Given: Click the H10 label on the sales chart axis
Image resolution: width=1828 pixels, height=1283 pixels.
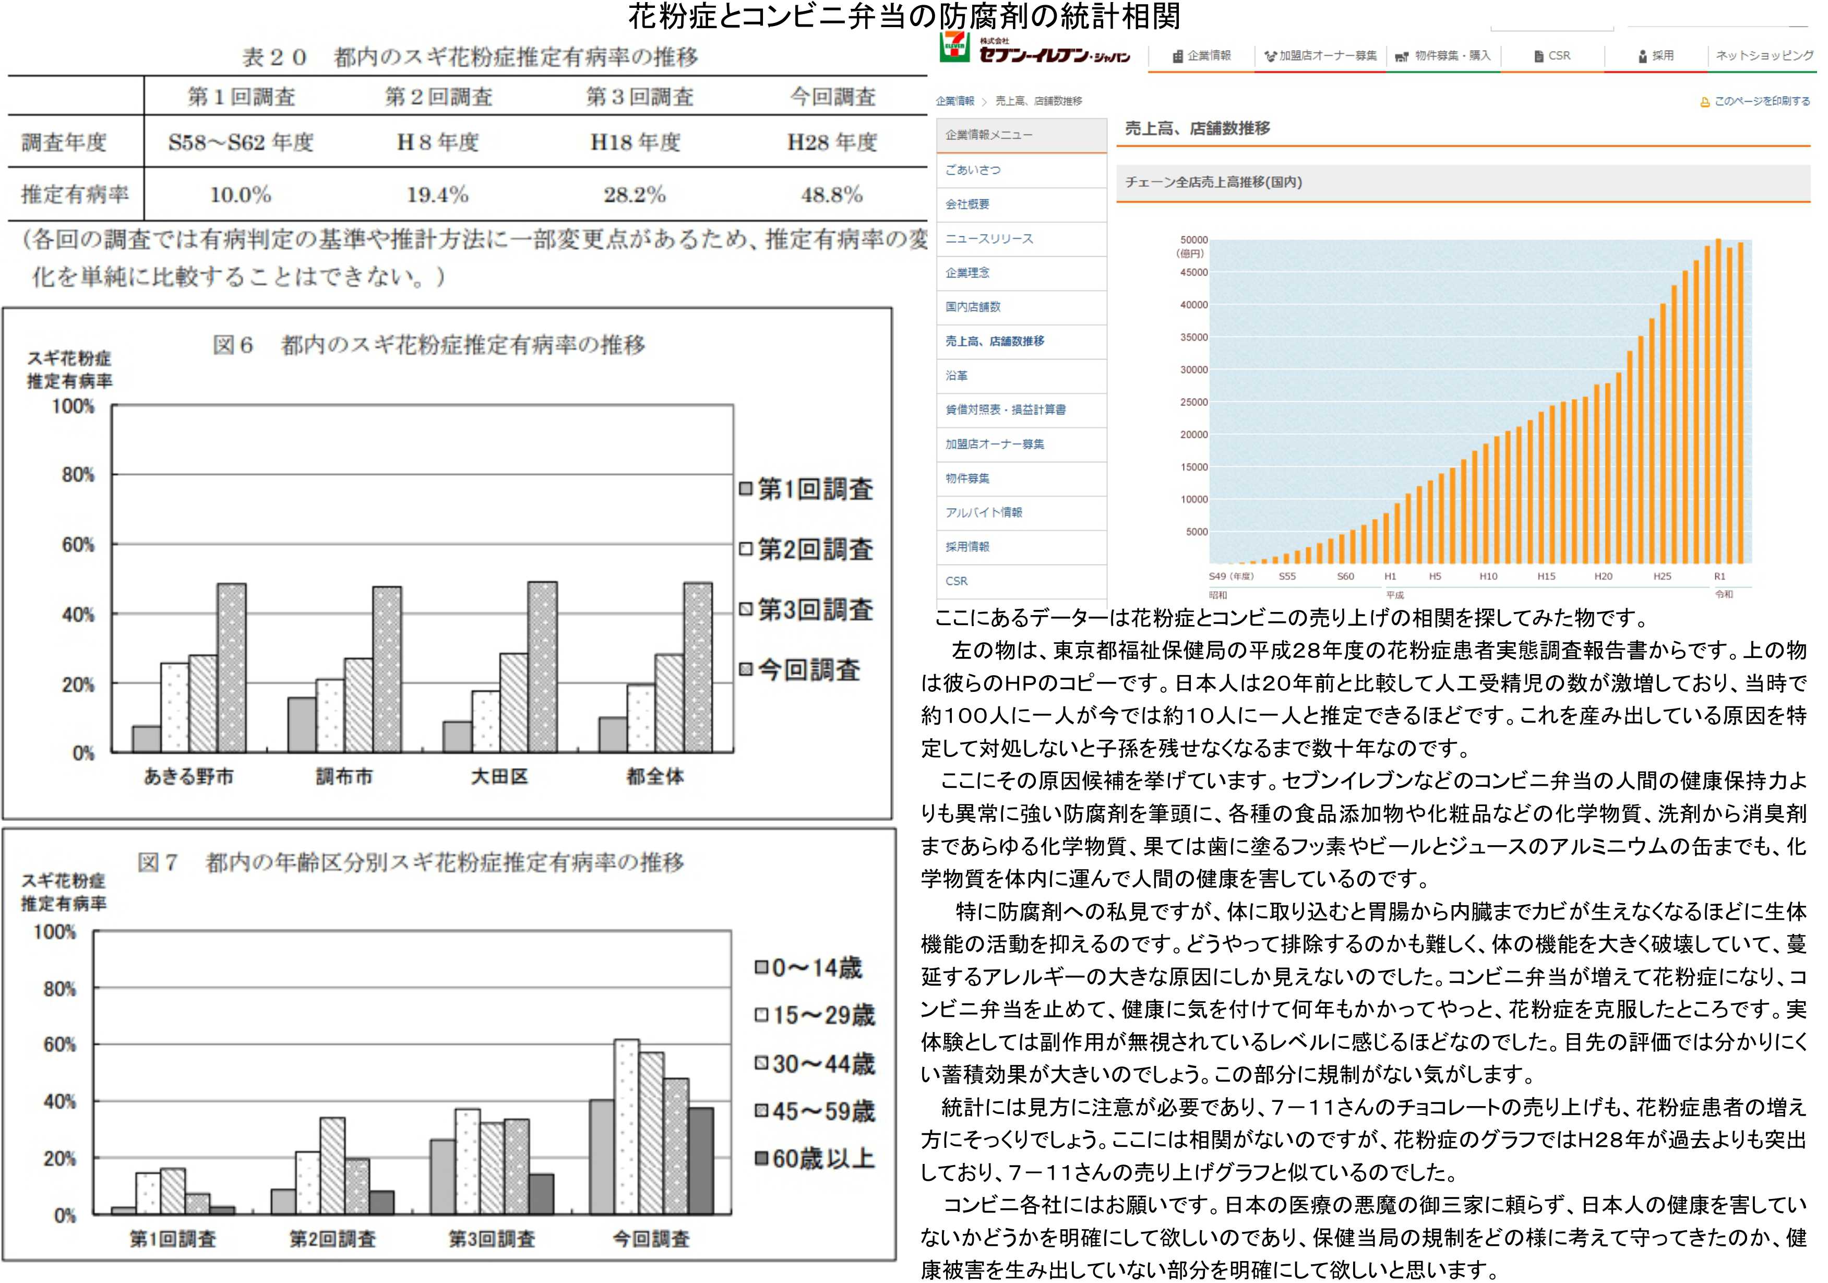Looking at the screenshot, I should [1488, 576].
